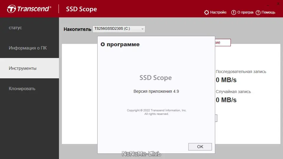Viewport: 283px width, 159px height.
Task: Click the All rights reserved line
Action: (x=157, y=114)
